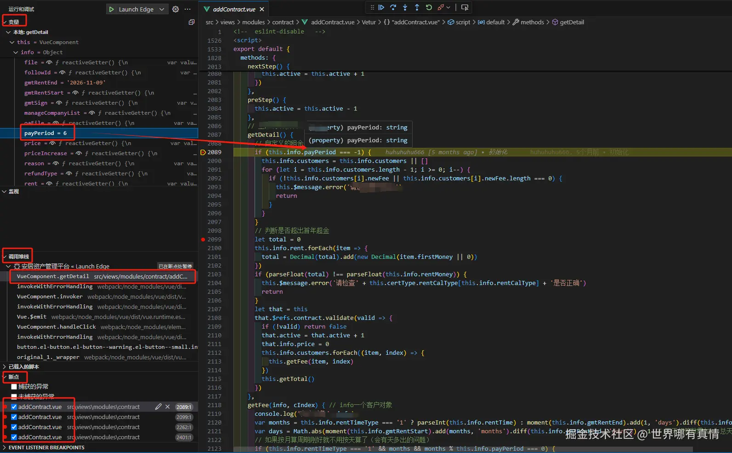The width and height of the screenshot is (732, 453).
Task: Edit the breakpoint at 2089:1 with pencil
Action: click(x=158, y=407)
